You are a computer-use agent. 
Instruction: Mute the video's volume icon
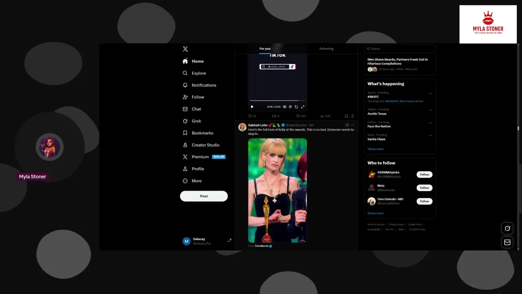coord(285,107)
